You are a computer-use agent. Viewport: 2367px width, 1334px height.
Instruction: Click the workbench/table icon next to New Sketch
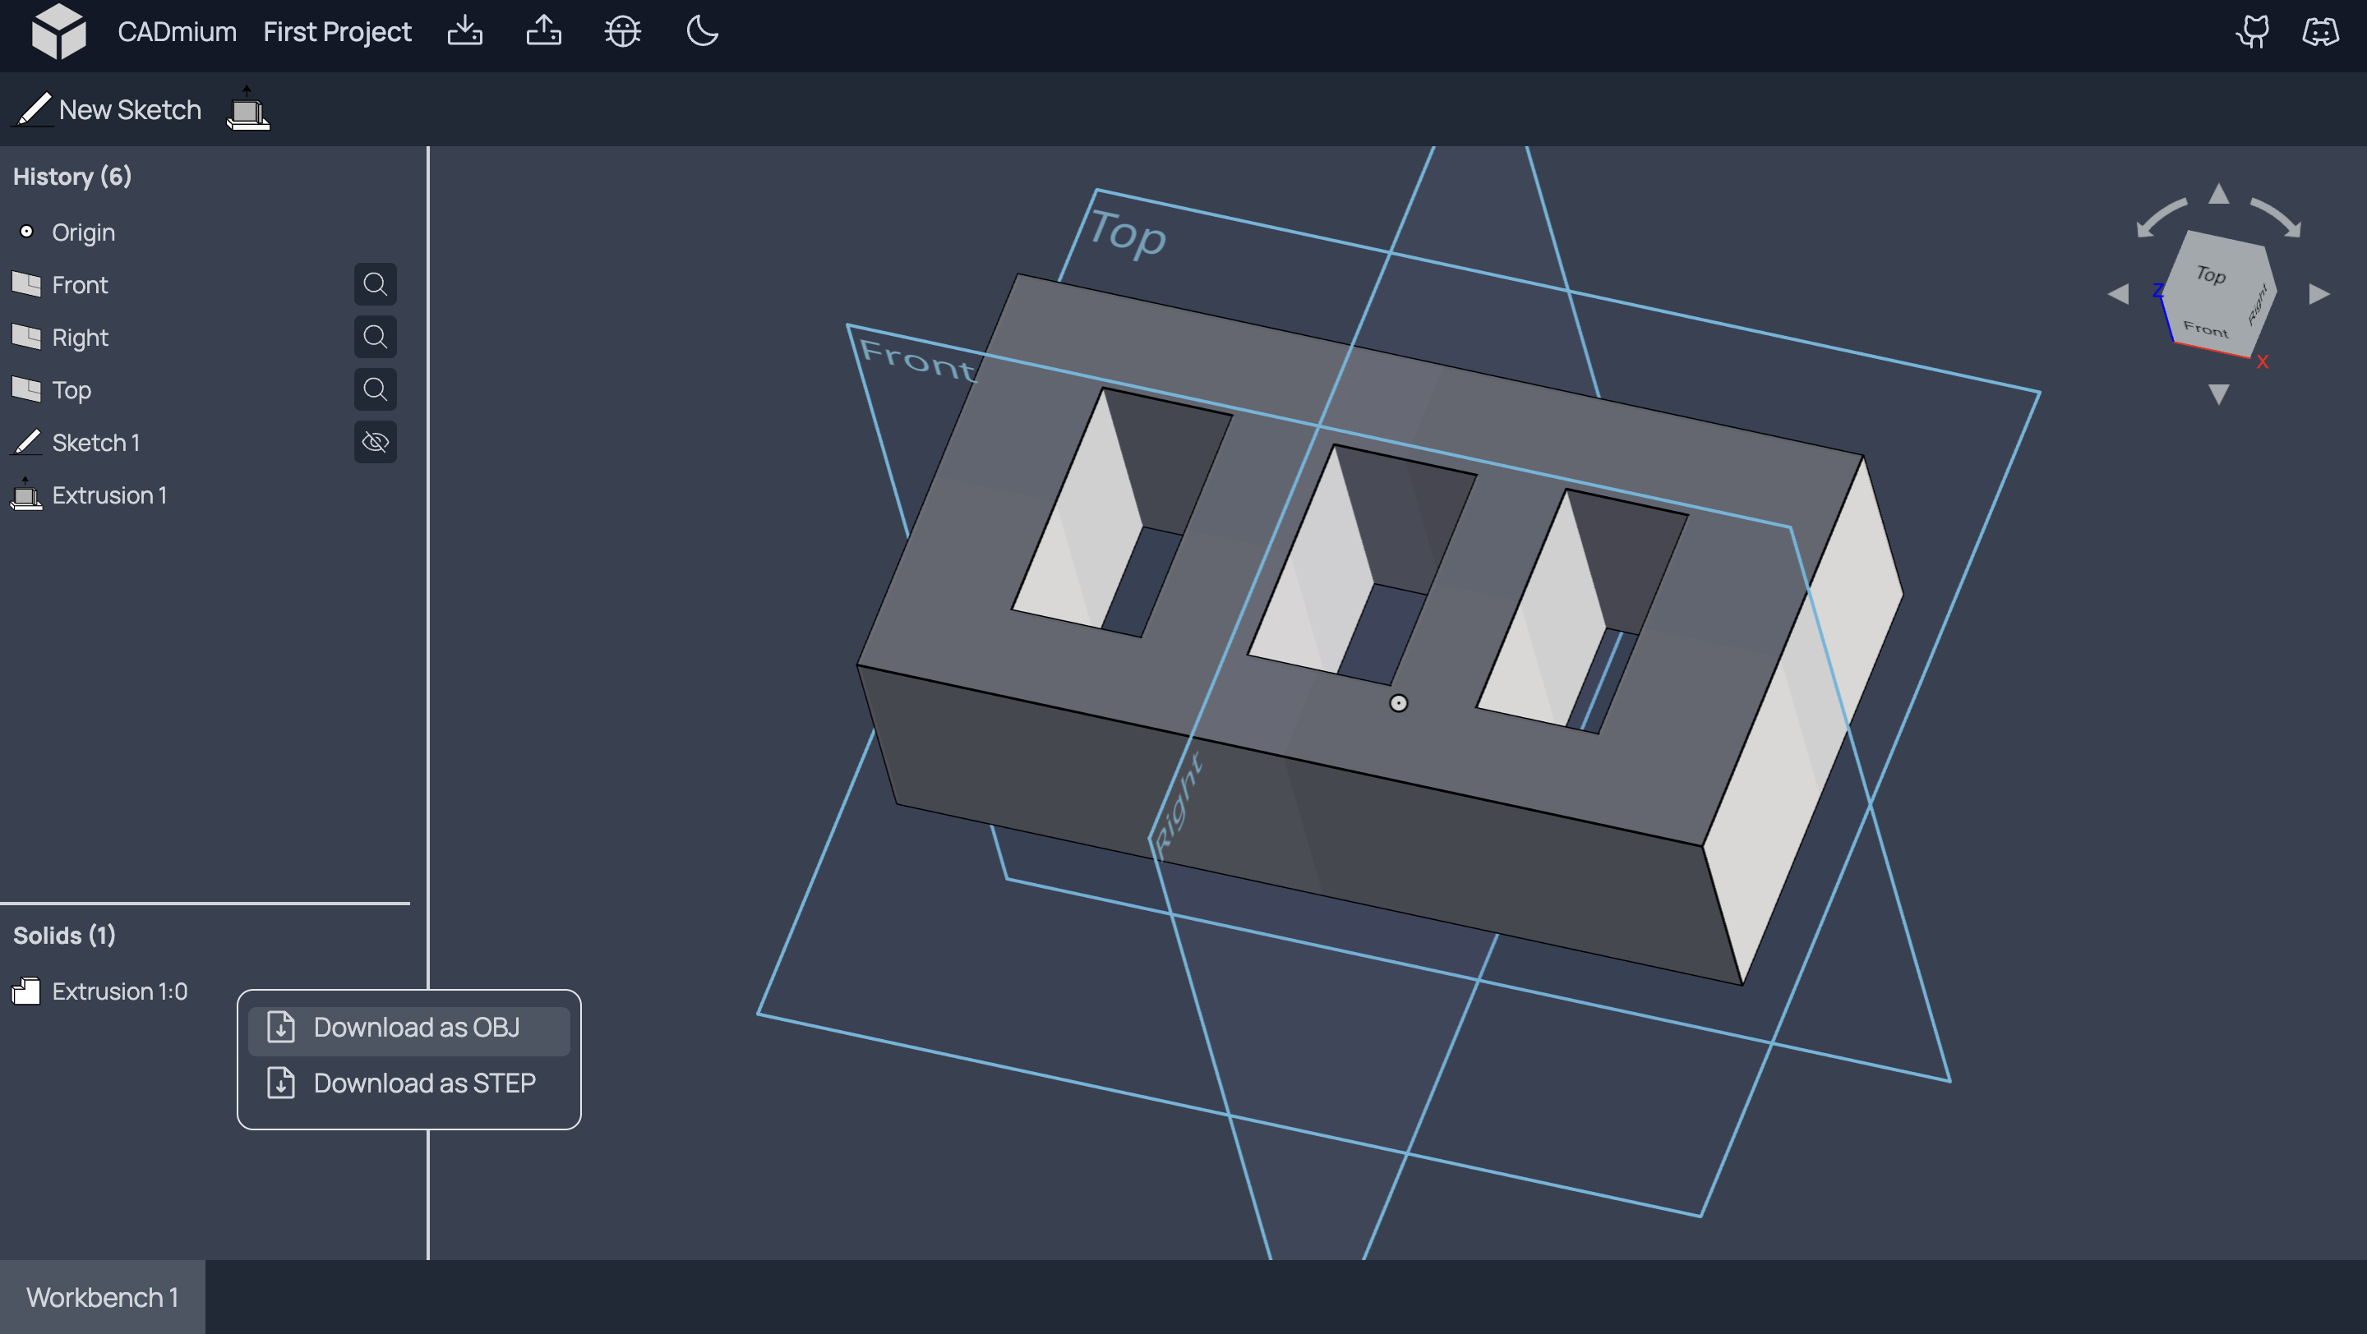coord(249,109)
